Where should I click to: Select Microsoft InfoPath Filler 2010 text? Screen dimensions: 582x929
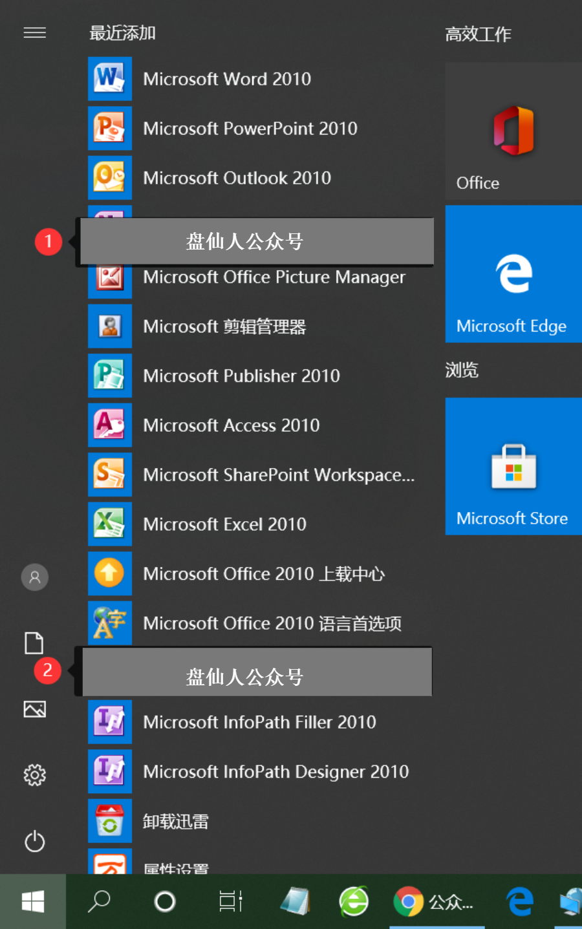[260, 722]
